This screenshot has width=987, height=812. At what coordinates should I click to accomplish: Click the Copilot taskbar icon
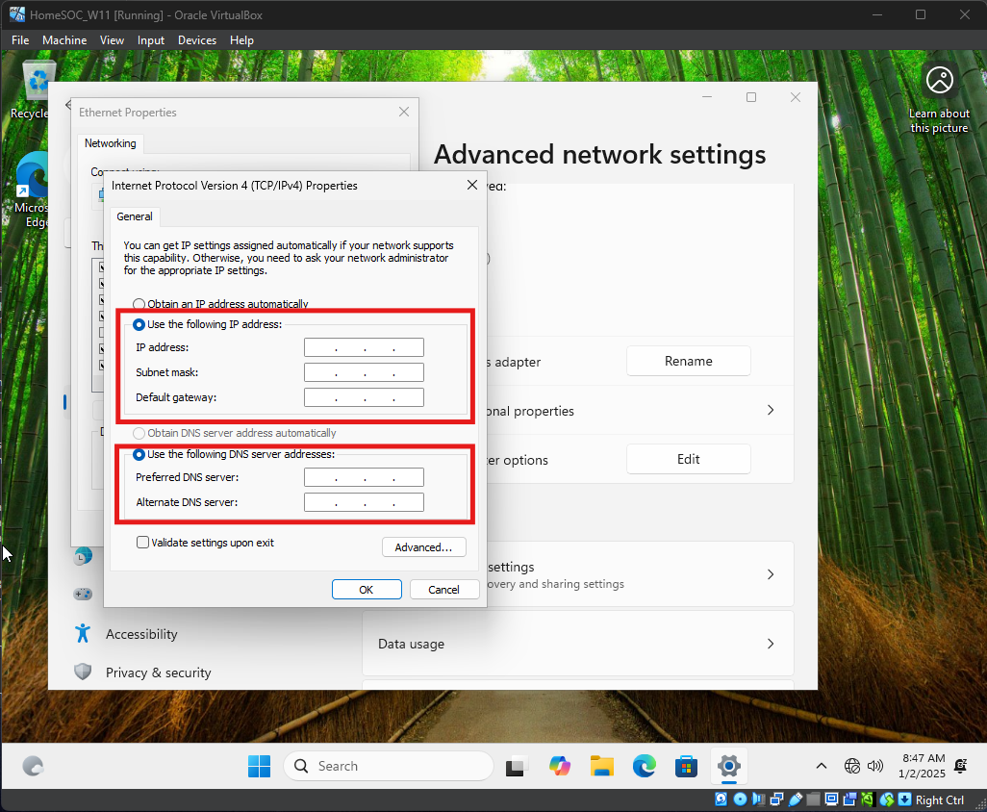point(560,766)
